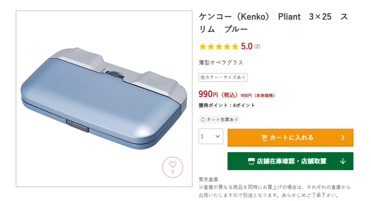Open the quantity selector dropdown
This screenshot has width=371, height=201.
coord(211,137)
